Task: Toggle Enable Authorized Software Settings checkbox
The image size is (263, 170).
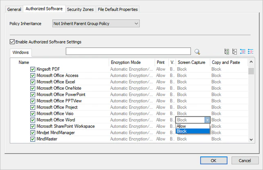Action: click(12, 42)
